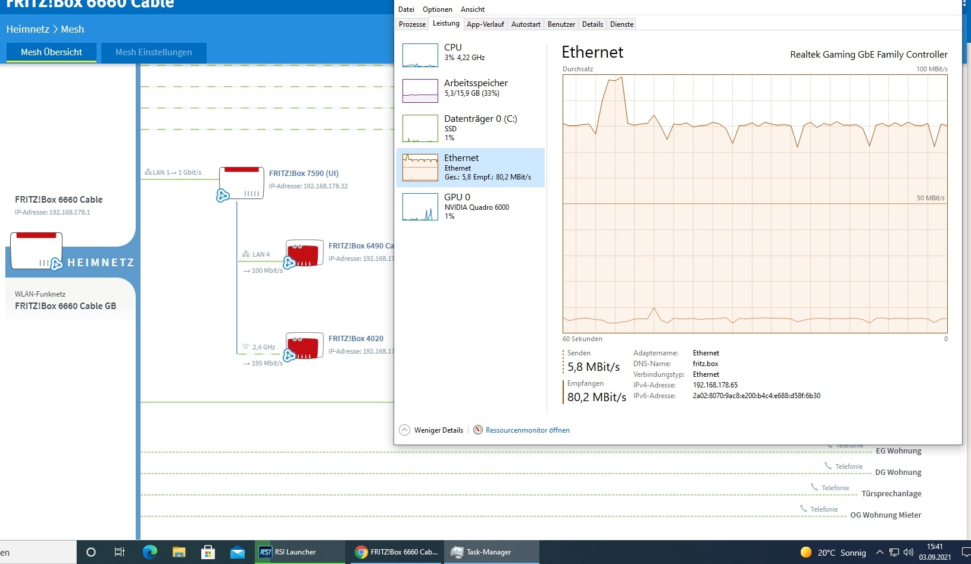Select the CPU performance graph thumbnail
Viewport: 971px width, 564px height.
pos(420,55)
